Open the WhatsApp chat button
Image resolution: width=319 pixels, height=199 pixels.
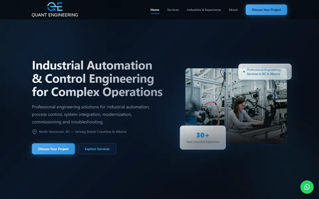[x=307, y=187]
